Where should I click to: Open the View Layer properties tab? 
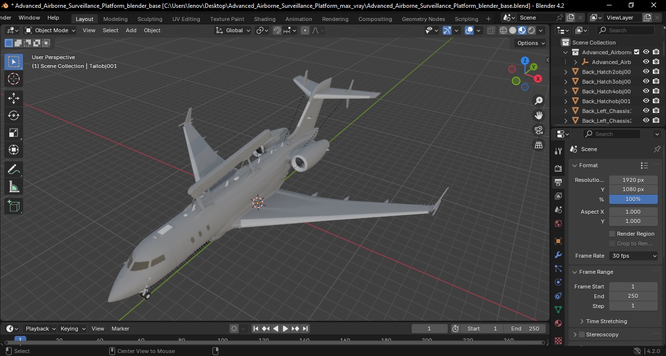pos(558,196)
